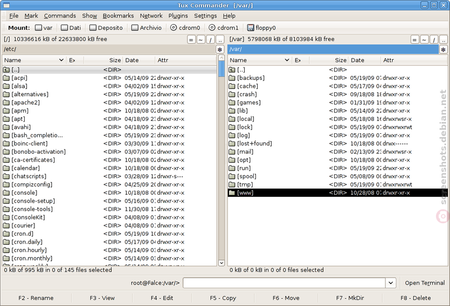This screenshot has height=306, width=450.
Task: Mount the Dati drive
Action: pos(71,28)
